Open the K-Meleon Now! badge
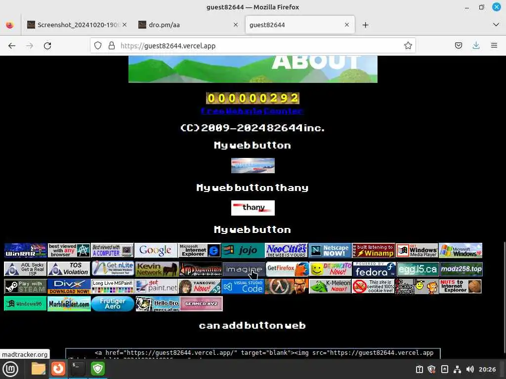506x379 pixels. point(330,287)
